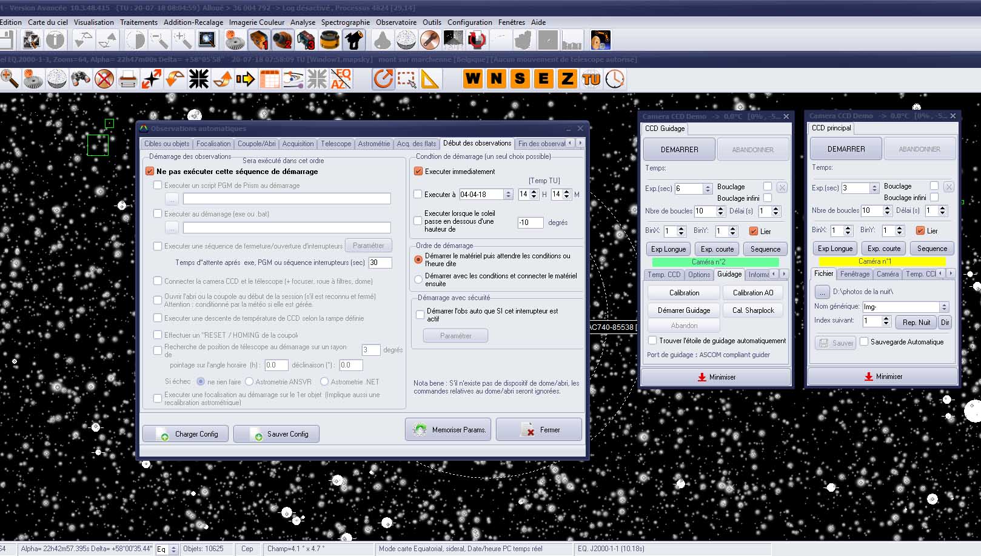
Task: Click the W west direction button
Action: point(473,79)
